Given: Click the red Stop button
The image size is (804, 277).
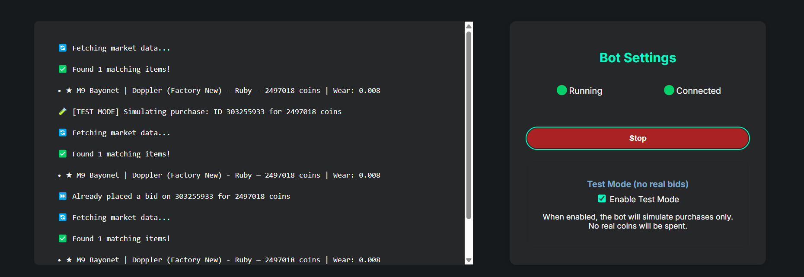Looking at the screenshot, I should (x=638, y=138).
